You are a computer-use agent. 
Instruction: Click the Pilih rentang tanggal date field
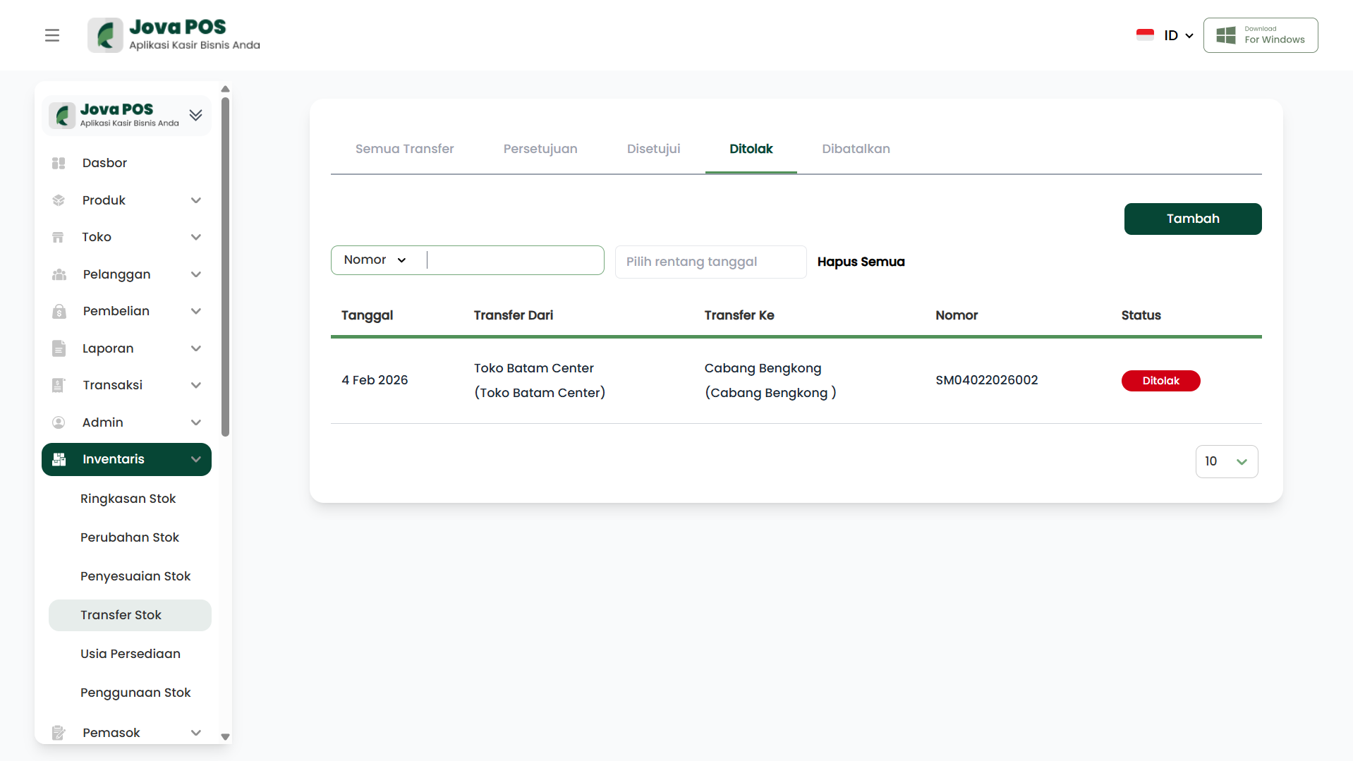click(710, 262)
